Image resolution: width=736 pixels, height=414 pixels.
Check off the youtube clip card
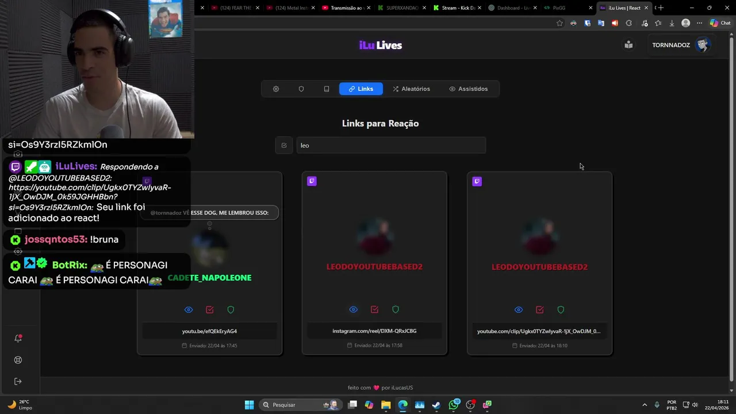point(540,310)
